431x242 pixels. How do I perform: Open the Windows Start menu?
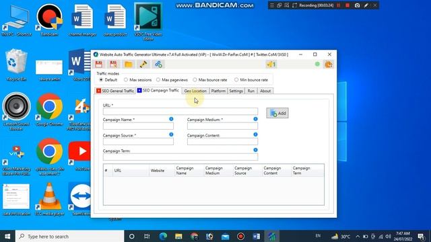7,236
